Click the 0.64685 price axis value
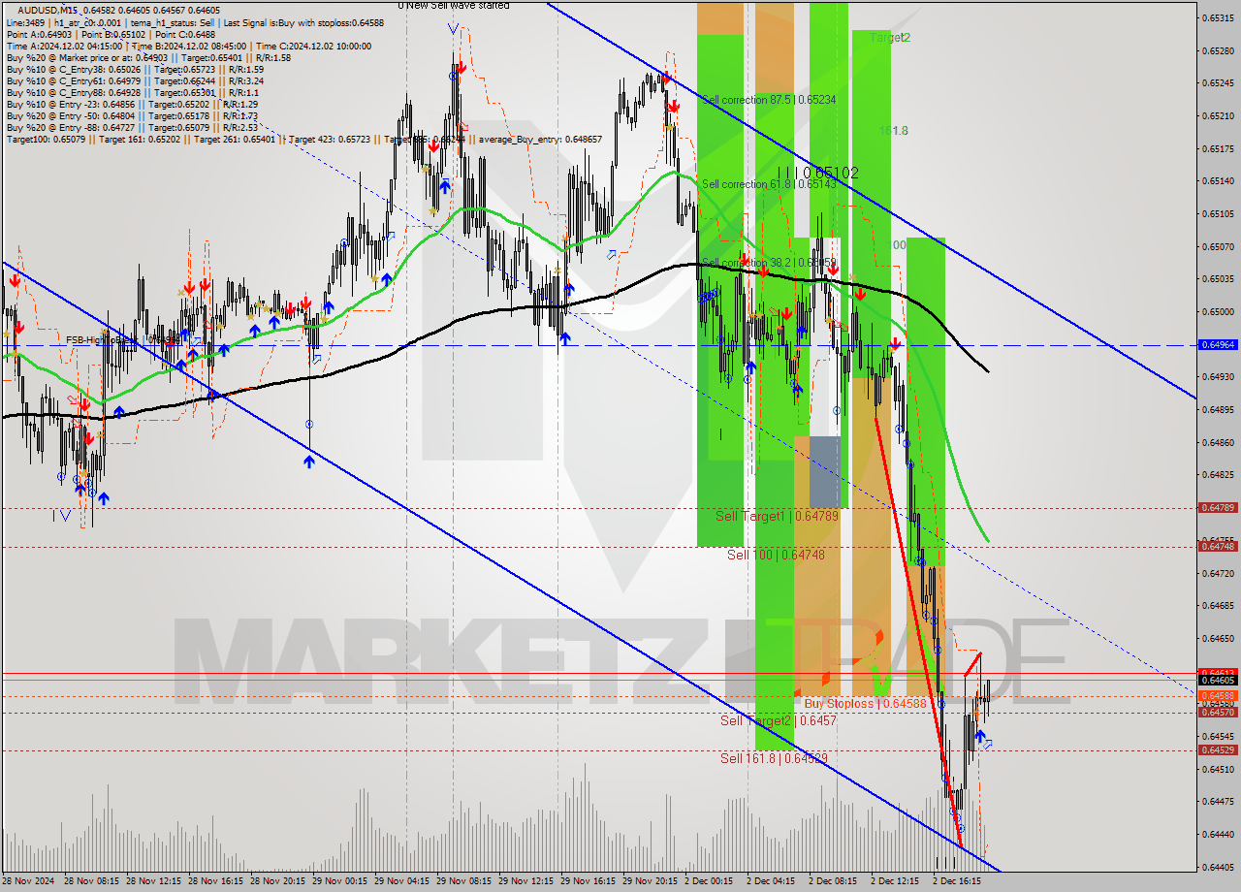 [x=1218, y=605]
